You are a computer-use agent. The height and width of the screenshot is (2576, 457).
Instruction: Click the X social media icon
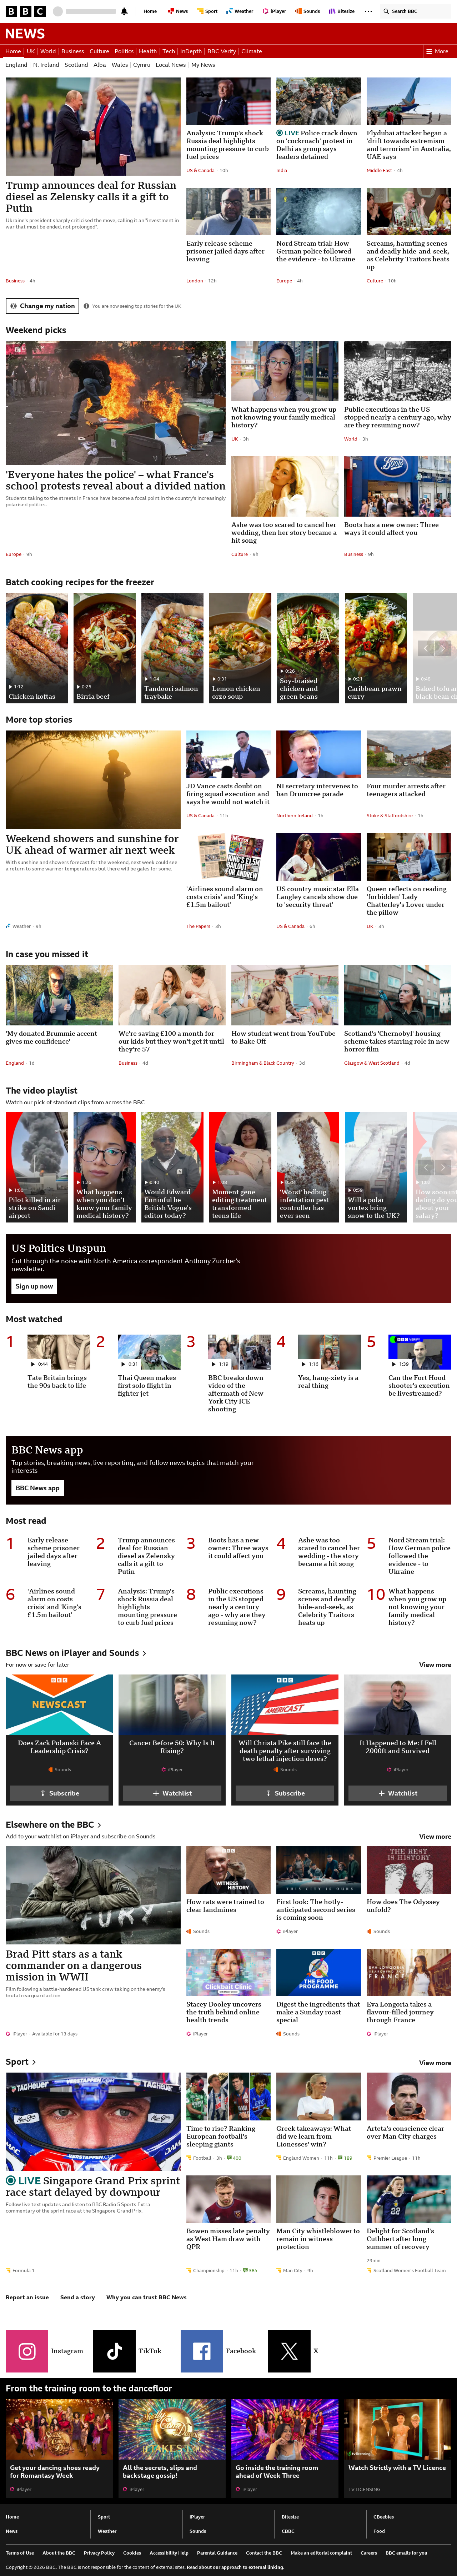pyautogui.click(x=289, y=2351)
